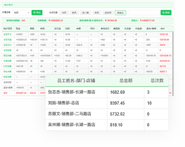Viewport: 185px width, 147px height.
Task: Open the 会员开卡 statistics row link
Action: [7, 34]
